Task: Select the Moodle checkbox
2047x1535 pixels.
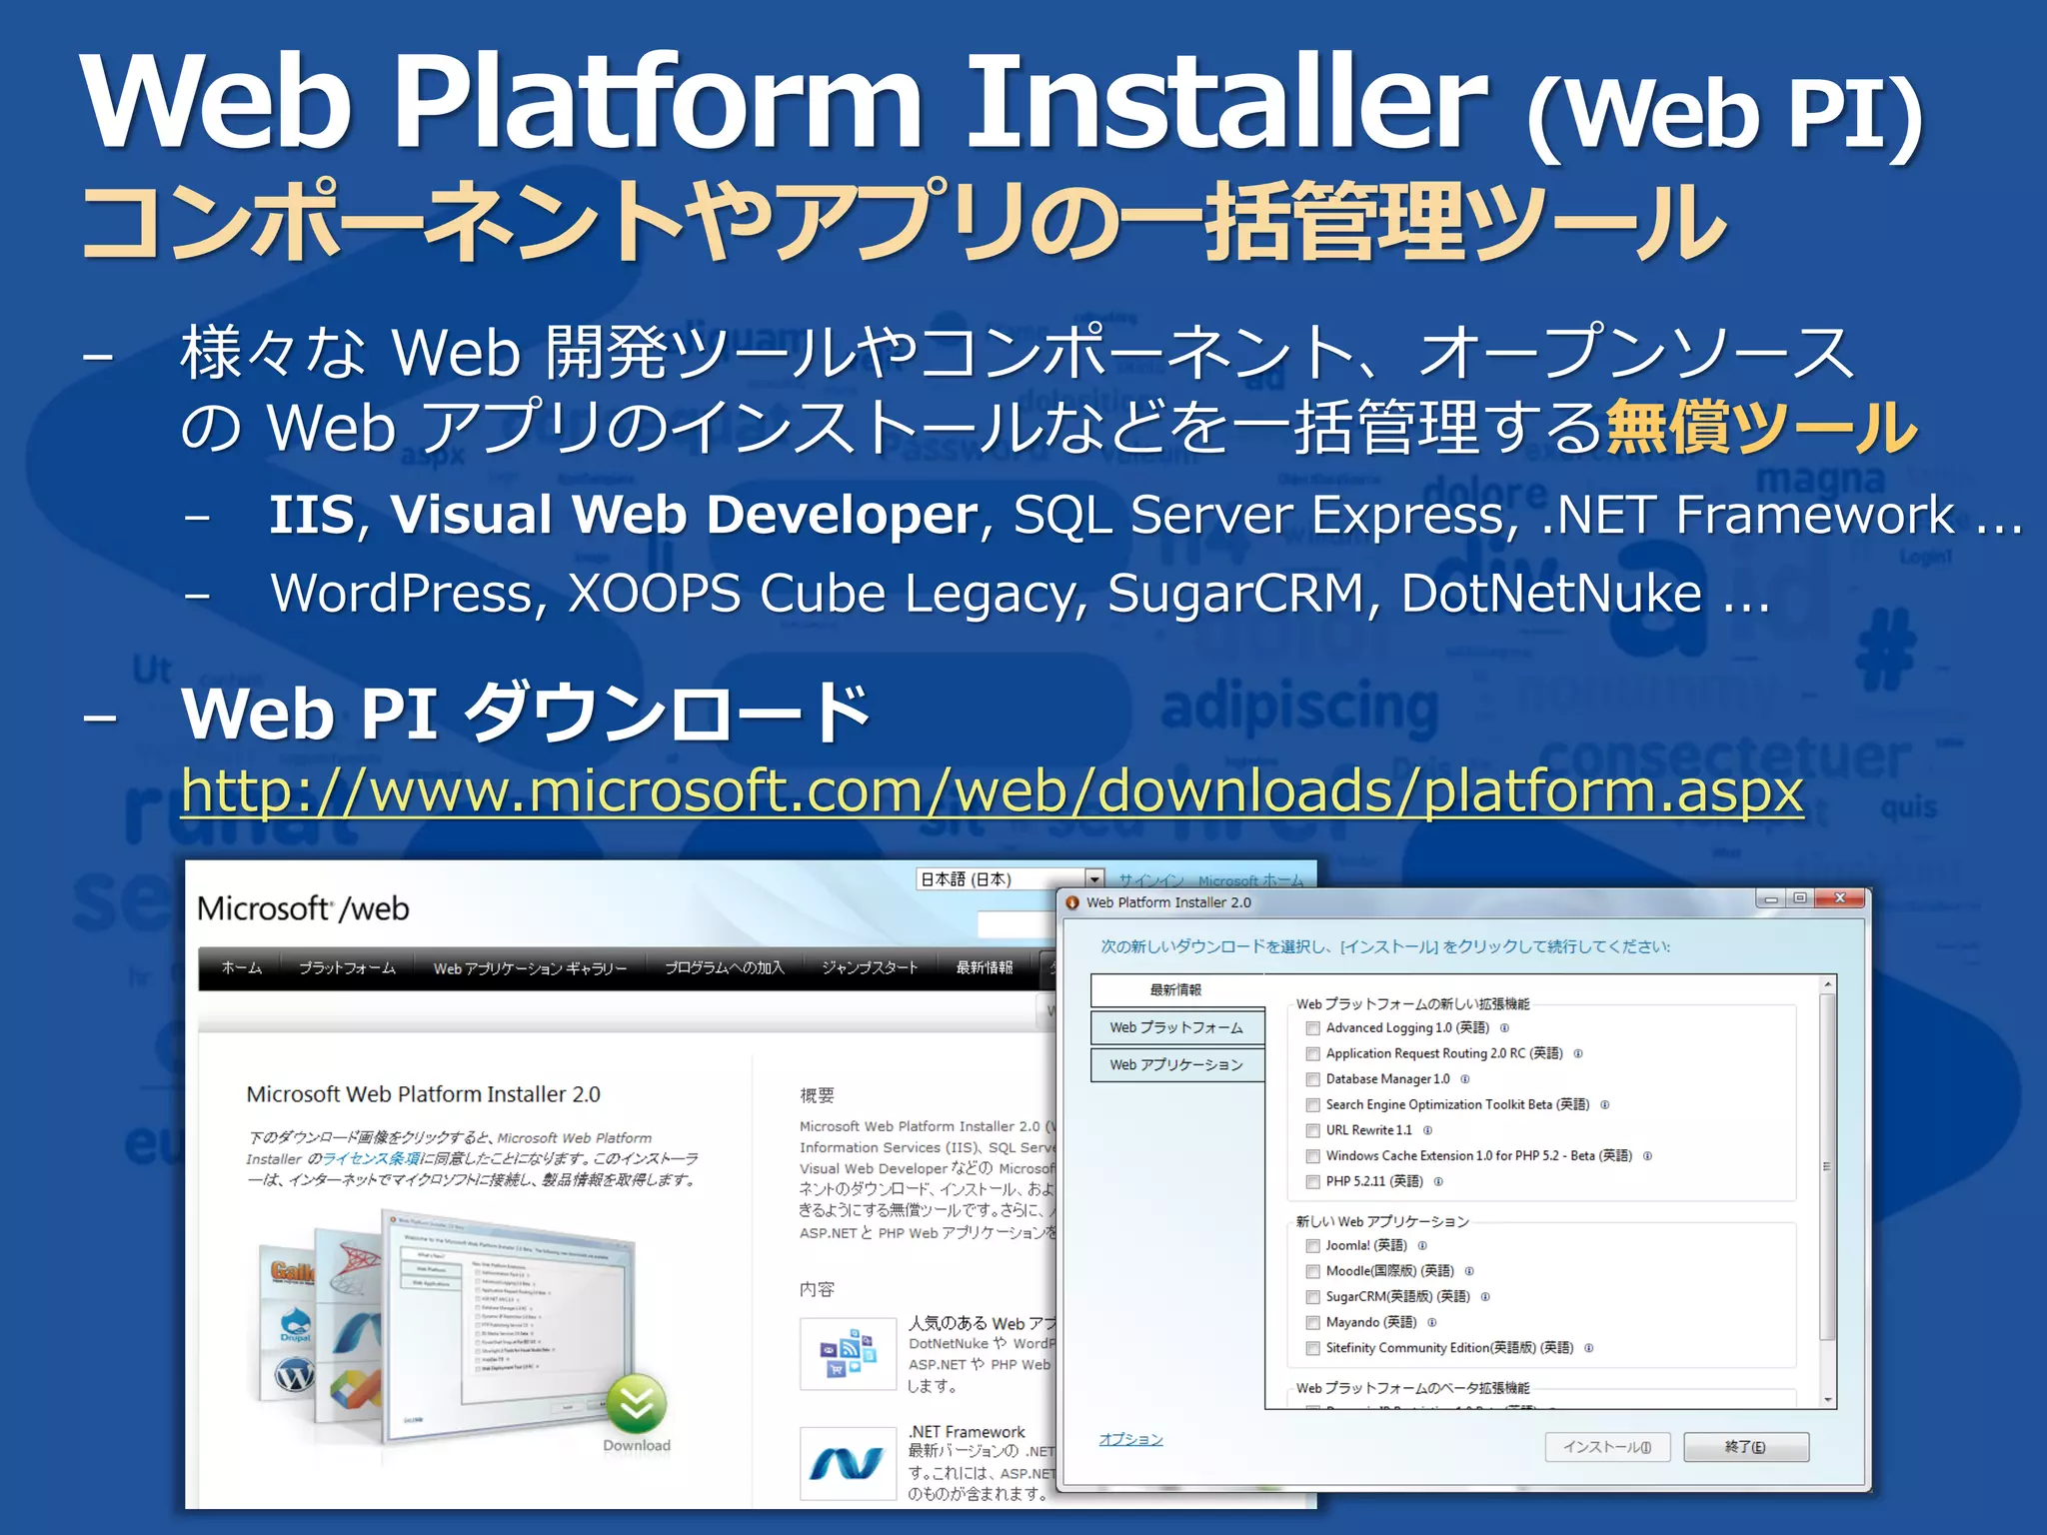Action: 1313,1271
